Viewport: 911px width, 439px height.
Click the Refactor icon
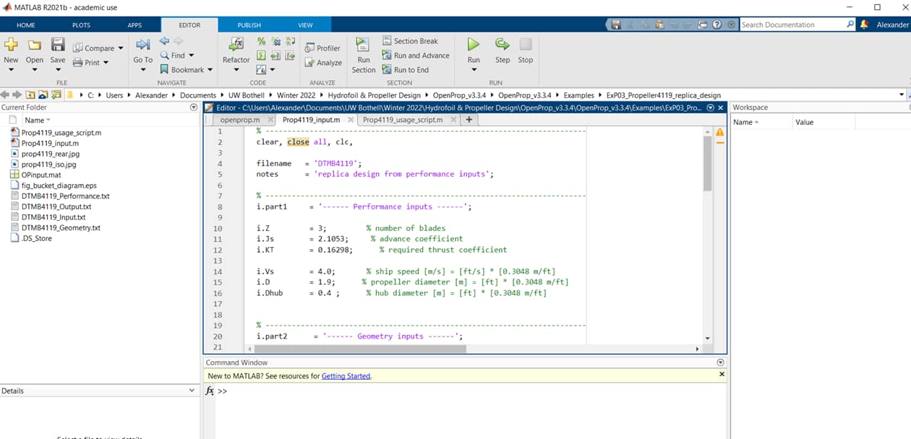pos(236,45)
